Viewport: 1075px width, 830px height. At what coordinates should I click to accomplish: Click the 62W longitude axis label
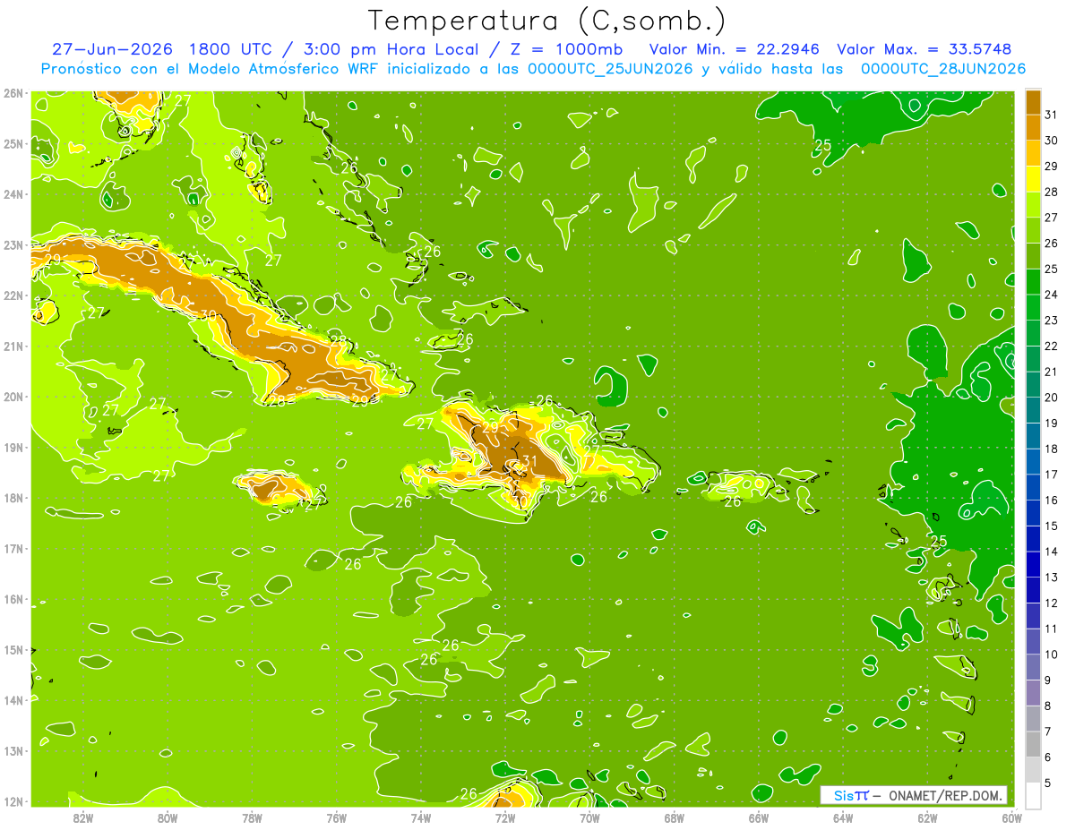(x=928, y=817)
